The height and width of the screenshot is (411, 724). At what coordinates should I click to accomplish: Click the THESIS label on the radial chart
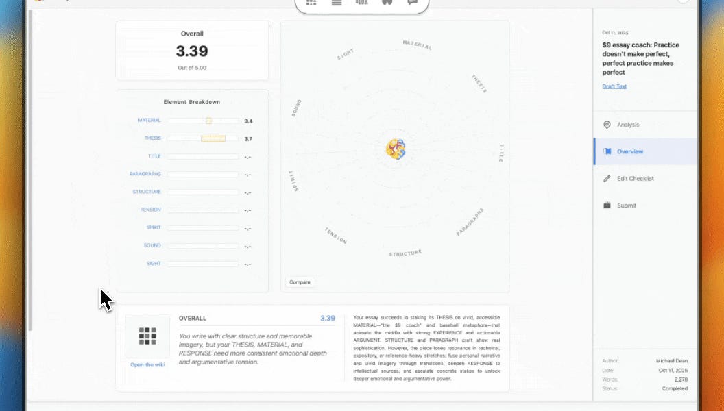479,84
